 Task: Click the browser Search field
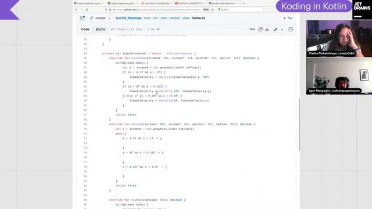click(239, 9)
